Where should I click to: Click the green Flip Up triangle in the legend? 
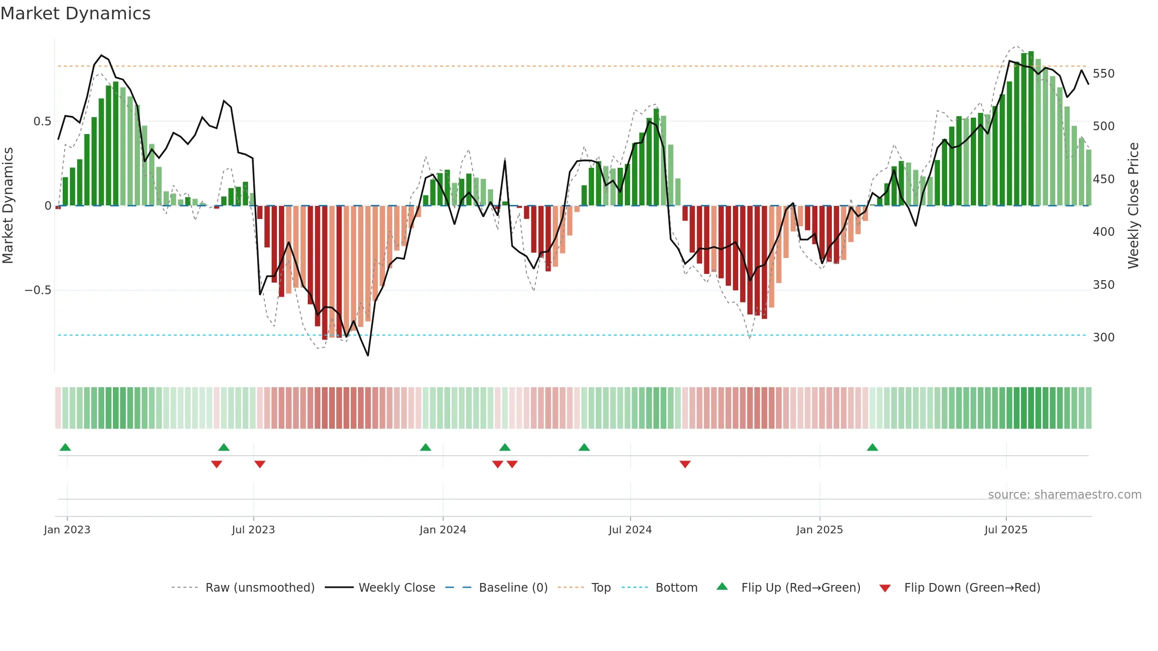coord(722,586)
